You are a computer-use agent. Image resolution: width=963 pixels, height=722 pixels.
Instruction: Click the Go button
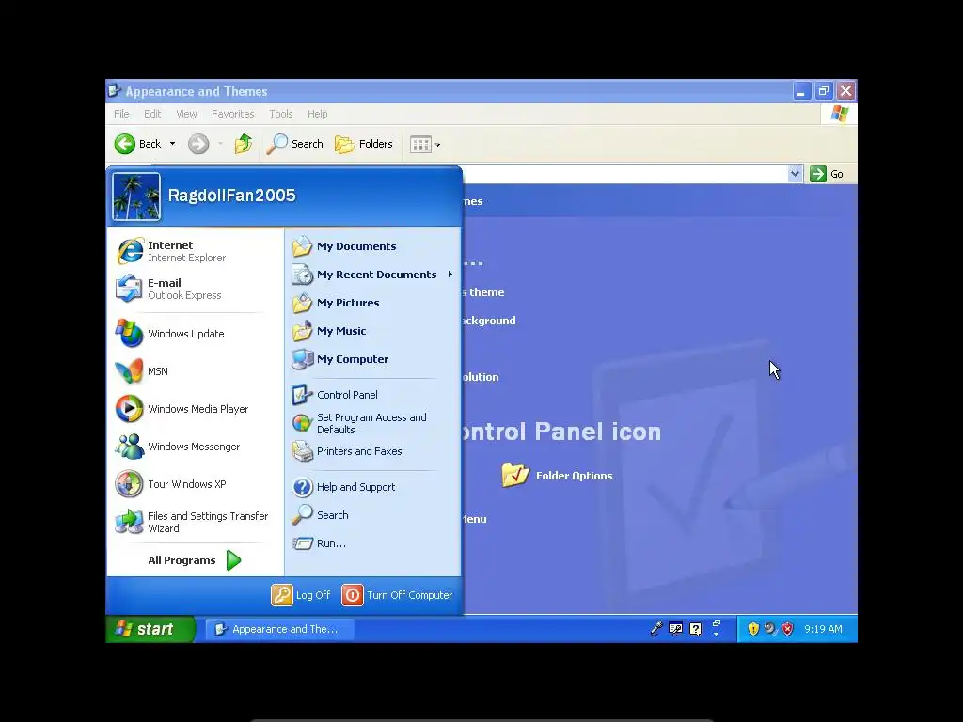point(827,174)
